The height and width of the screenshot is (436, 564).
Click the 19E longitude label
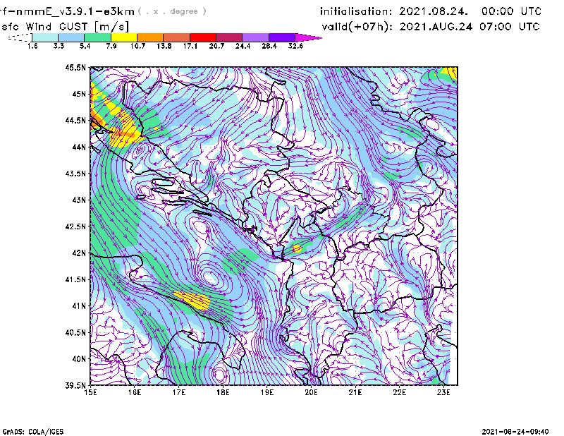(x=267, y=392)
